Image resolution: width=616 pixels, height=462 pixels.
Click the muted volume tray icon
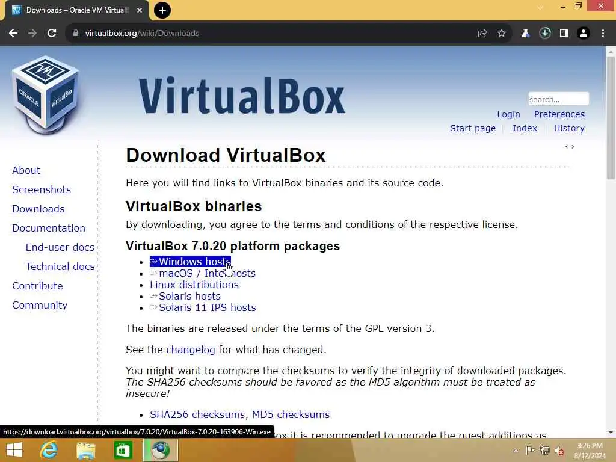pos(559,451)
